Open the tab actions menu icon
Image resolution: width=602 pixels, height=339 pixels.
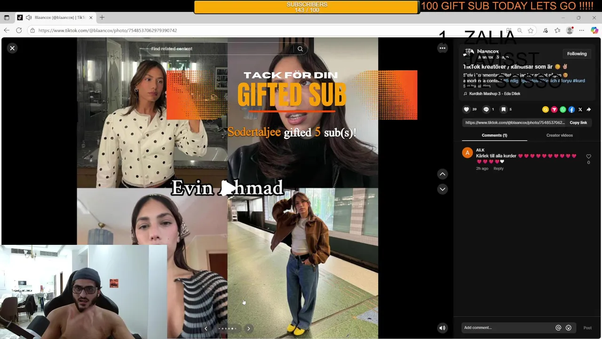click(7, 17)
